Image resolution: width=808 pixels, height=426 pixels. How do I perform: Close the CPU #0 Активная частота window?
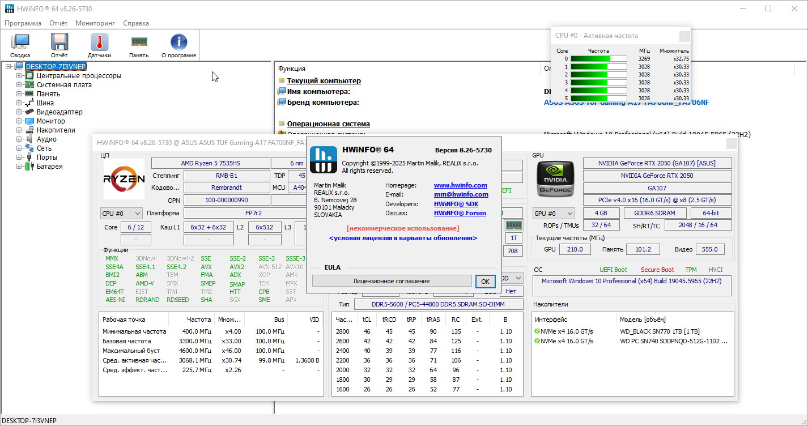point(684,36)
